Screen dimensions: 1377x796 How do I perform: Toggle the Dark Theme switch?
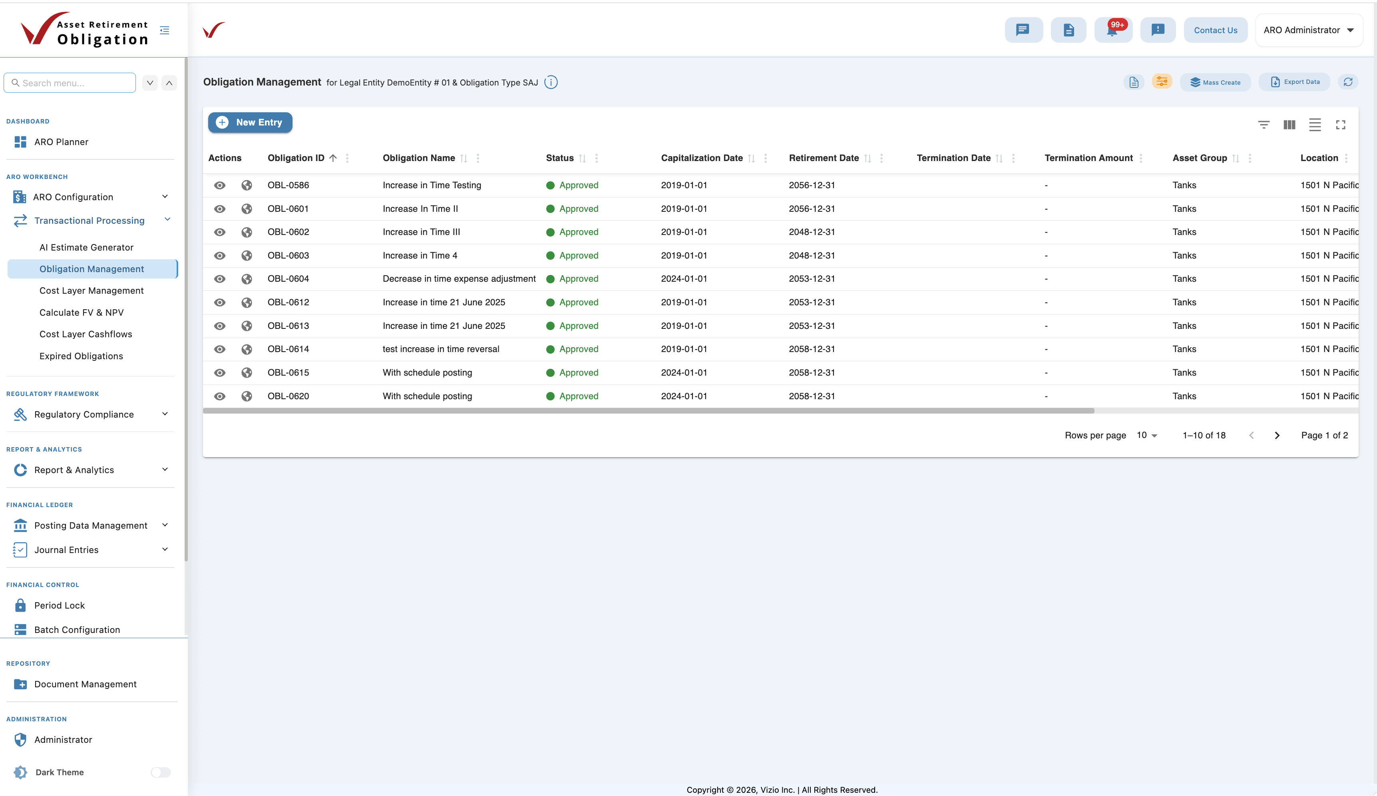pos(161,772)
